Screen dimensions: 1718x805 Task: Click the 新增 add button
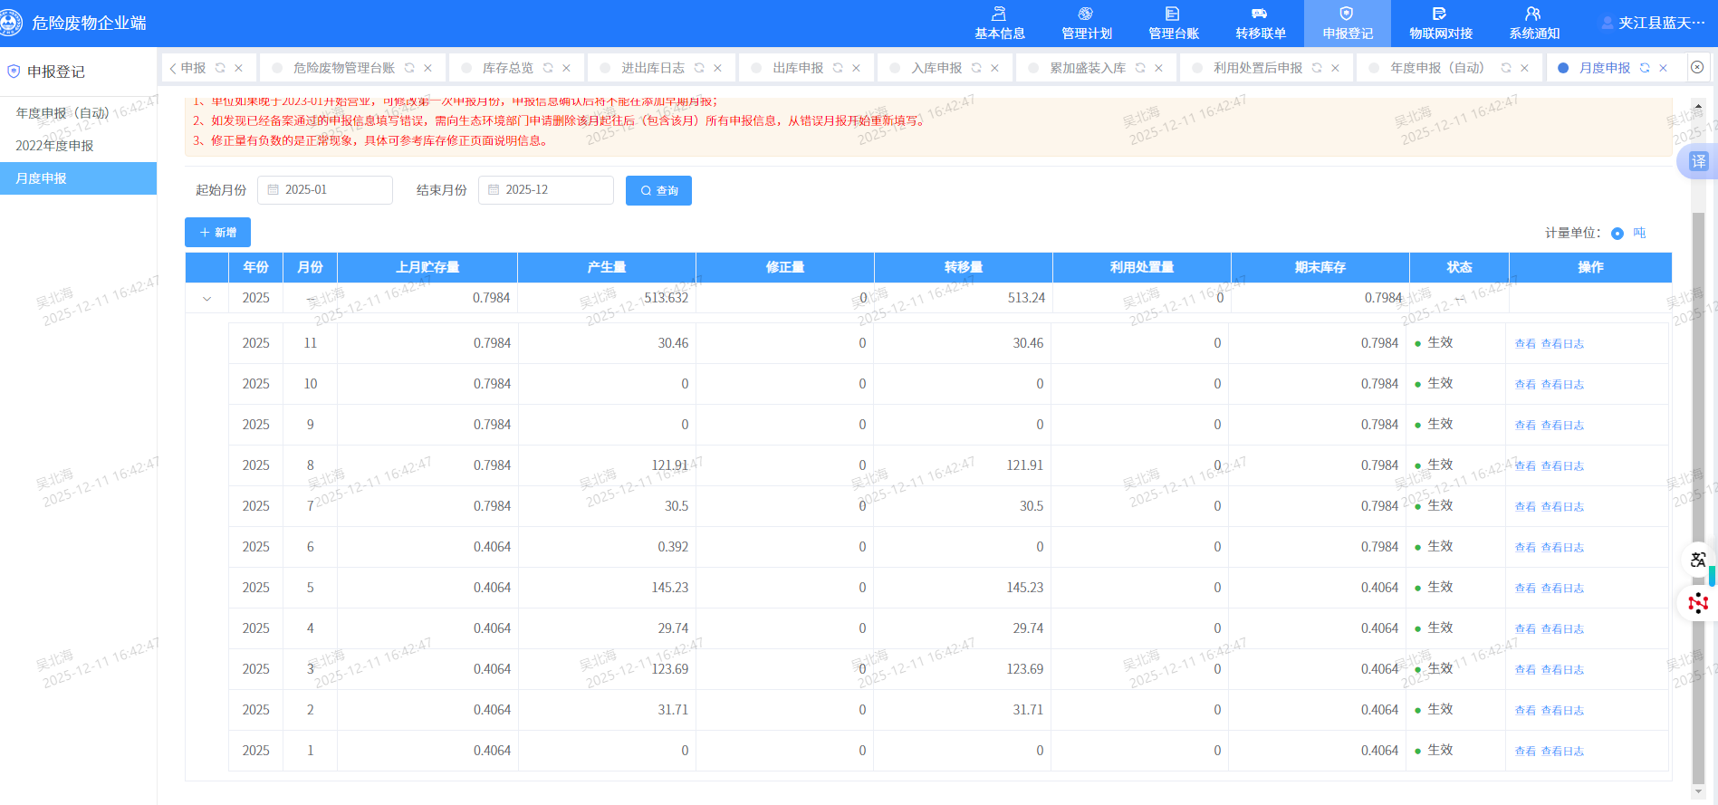(217, 233)
